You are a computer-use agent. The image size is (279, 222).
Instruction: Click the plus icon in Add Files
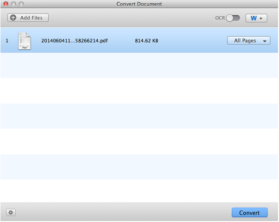[13, 18]
